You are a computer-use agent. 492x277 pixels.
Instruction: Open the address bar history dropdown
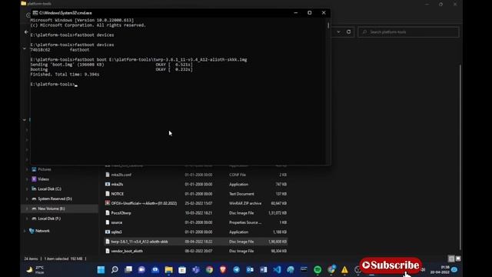(x=338, y=32)
